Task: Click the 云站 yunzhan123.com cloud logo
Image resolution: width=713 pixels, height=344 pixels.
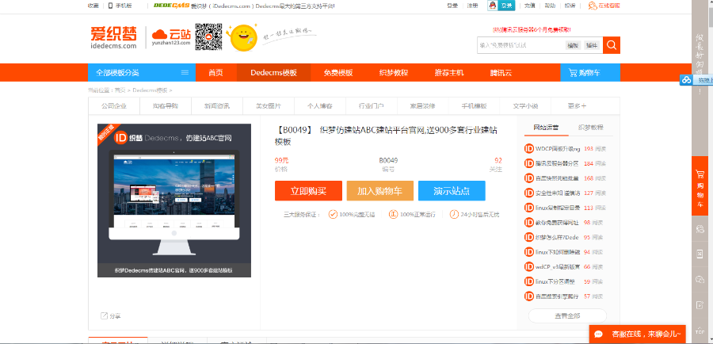Action: (171, 36)
